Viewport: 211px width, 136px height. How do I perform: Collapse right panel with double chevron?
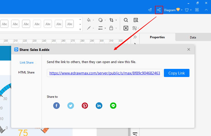pyautogui.click(x=135, y=37)
